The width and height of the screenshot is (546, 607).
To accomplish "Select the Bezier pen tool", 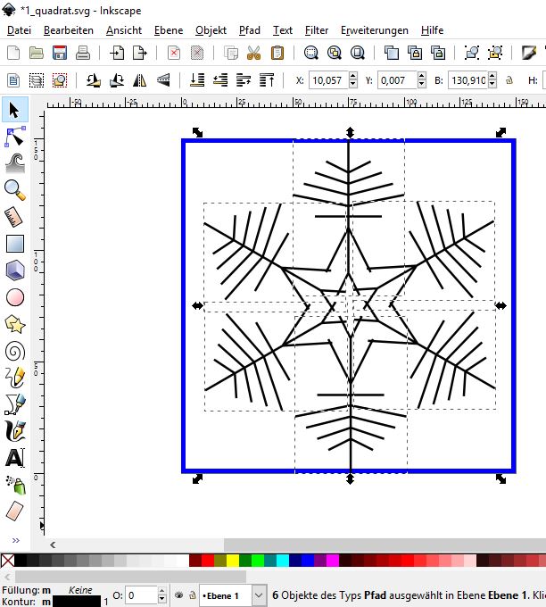I will point(15,404).
